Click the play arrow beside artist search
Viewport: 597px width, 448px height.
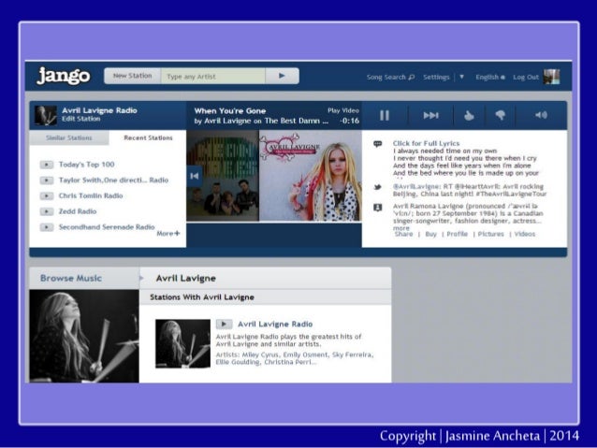pyautogui.click(x=282, y=76)
